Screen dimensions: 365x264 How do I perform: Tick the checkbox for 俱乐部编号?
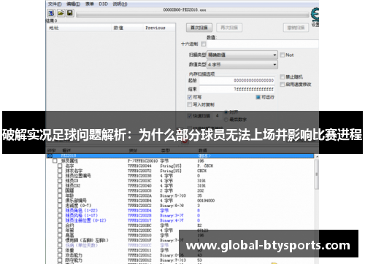(60, 201)
